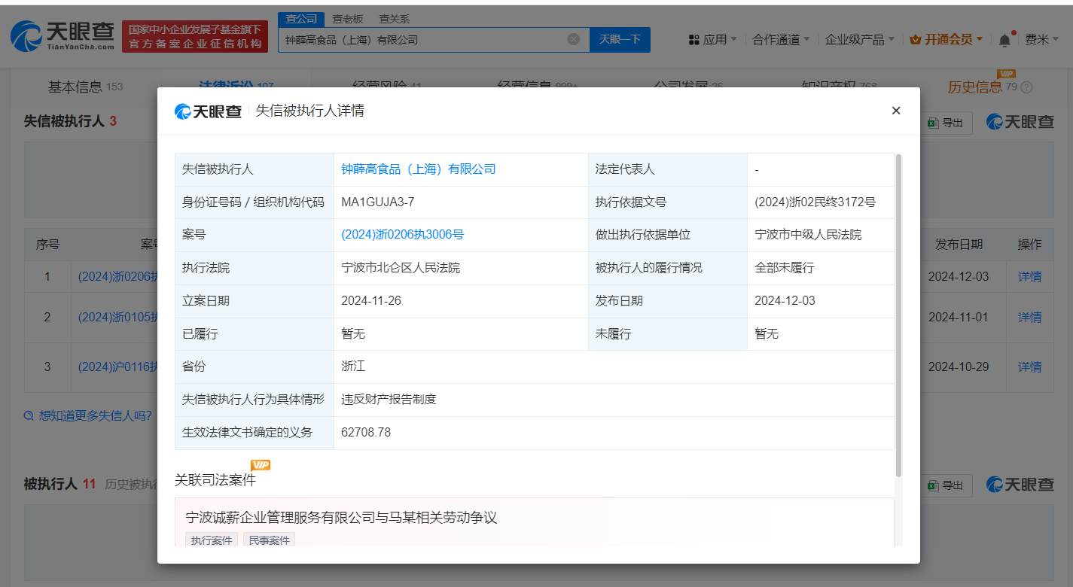Image resolution: width=1073 pixels, height=587 pixels.
Task: Open the 企业级产品 dropdown
Action: click(x=859, y=40)
